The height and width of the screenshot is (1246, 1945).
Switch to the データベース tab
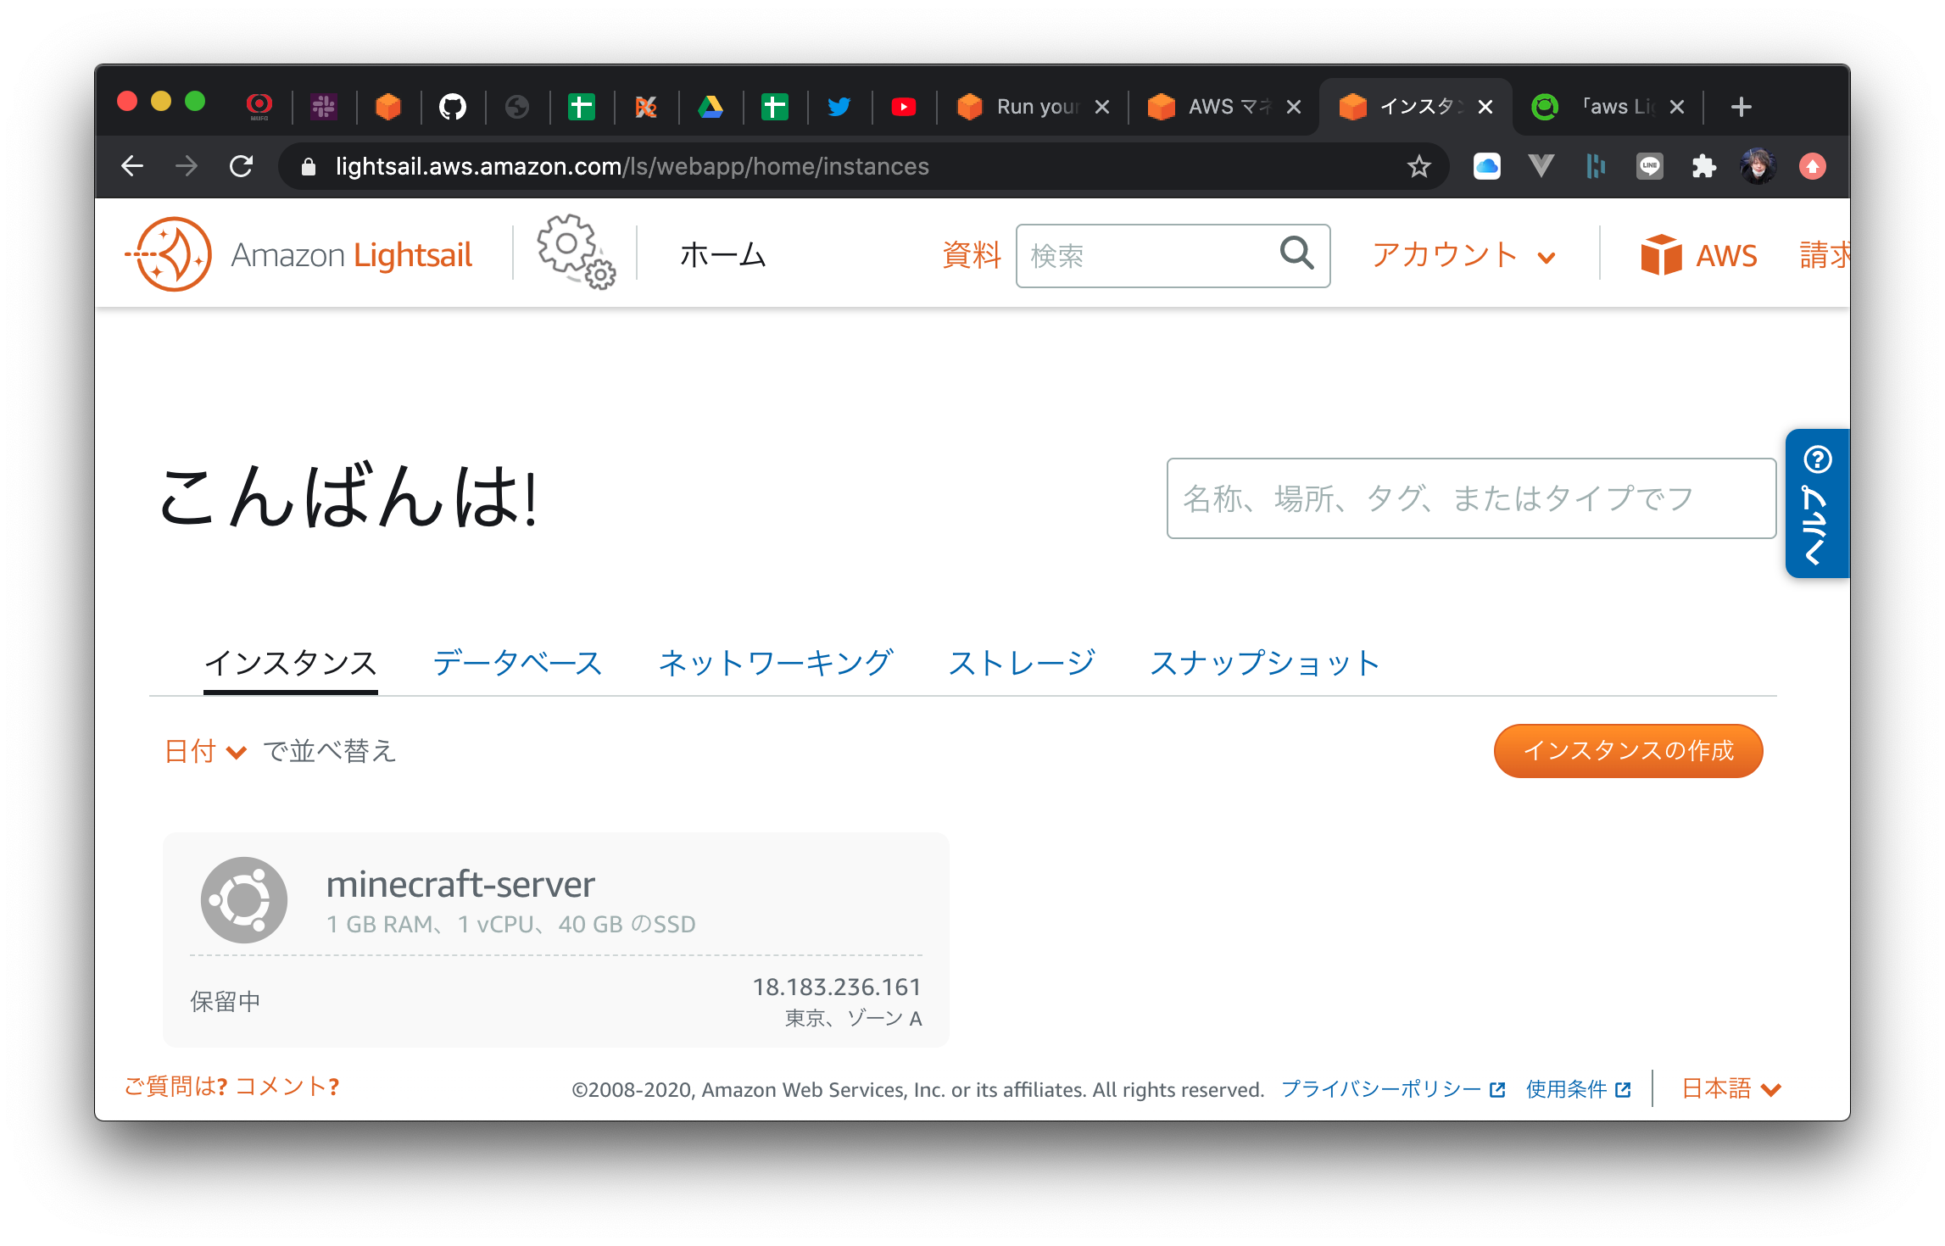click(517, 663)
